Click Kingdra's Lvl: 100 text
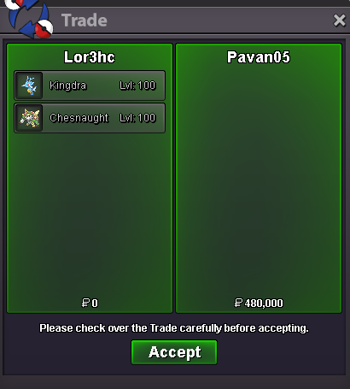 pos(137,85)
